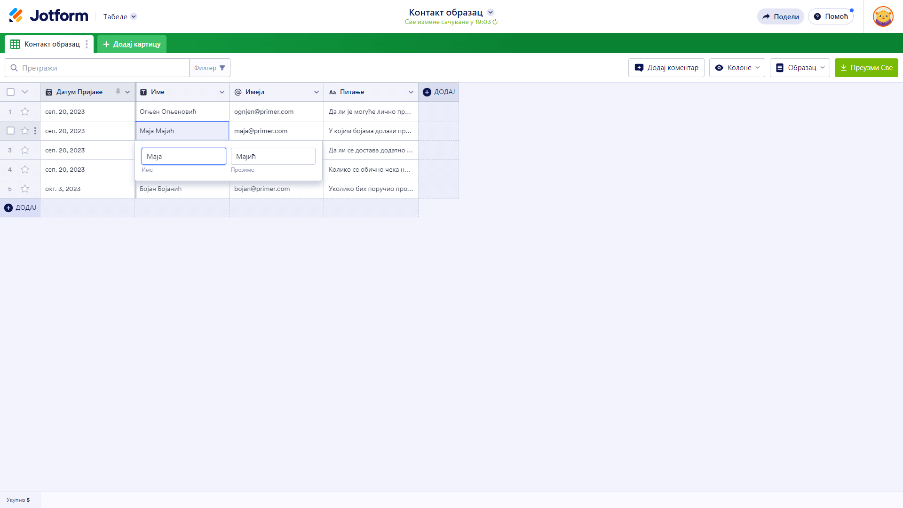Click the Подели share button
903x508 pixels.
(781, 16)
